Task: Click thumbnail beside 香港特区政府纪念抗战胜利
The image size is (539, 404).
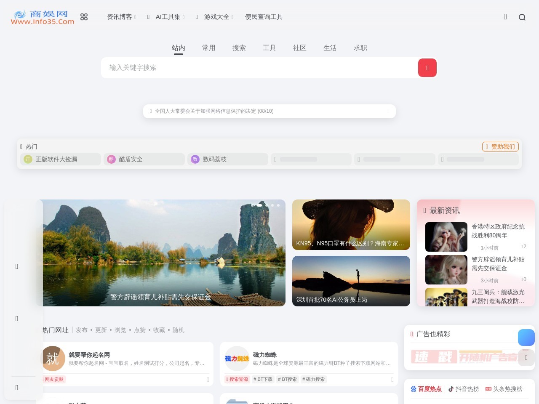Action: tap(446, 237)
